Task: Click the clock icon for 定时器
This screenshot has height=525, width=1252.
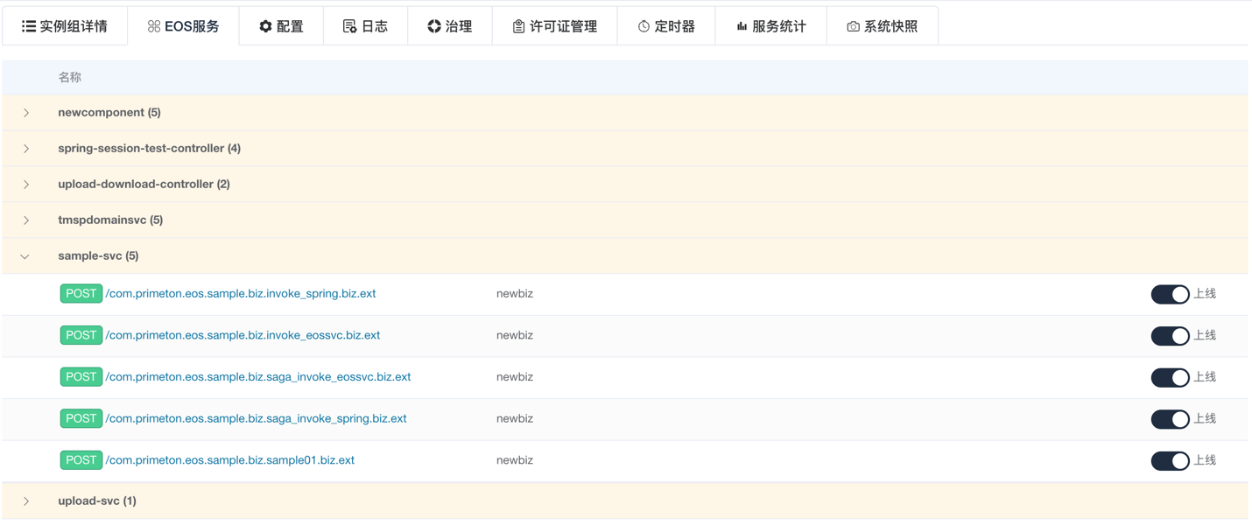Action: [644, 26]
